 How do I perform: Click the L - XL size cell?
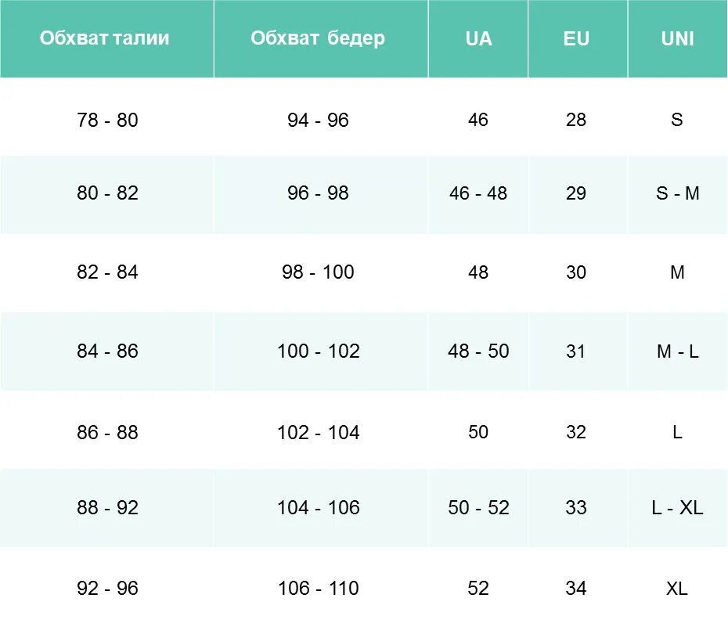point(677,507)
